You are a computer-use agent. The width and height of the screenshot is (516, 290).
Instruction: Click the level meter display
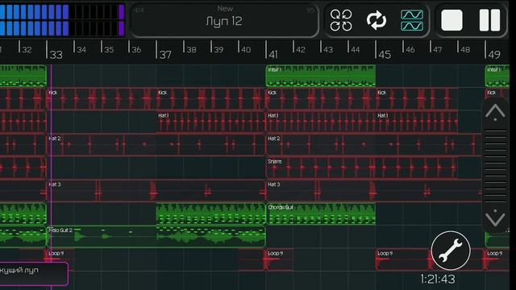[x=62, y=19]
